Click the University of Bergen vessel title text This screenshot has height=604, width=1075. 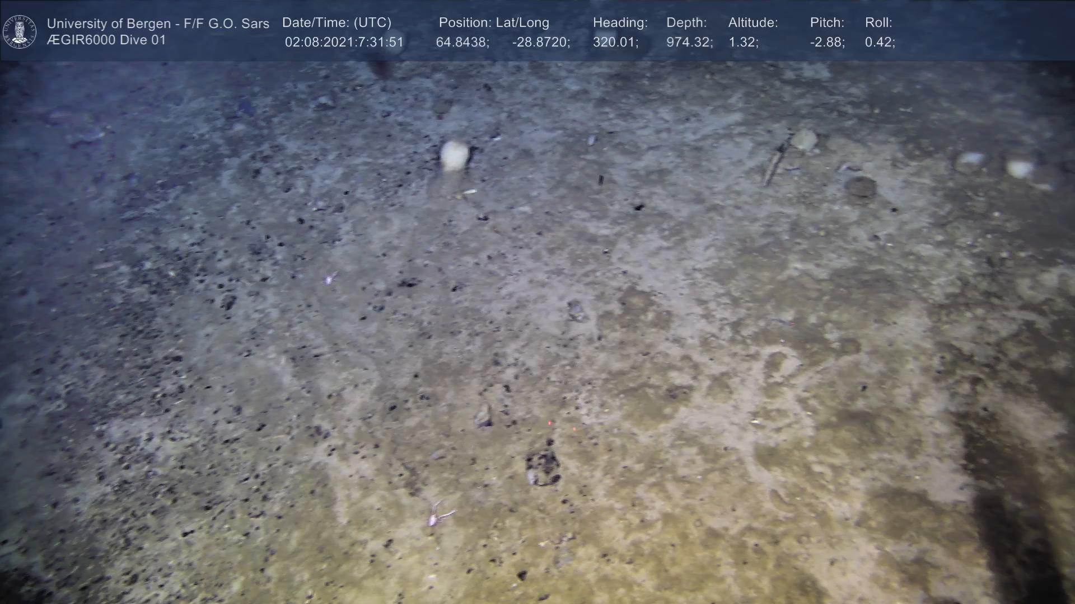point(158,23)
